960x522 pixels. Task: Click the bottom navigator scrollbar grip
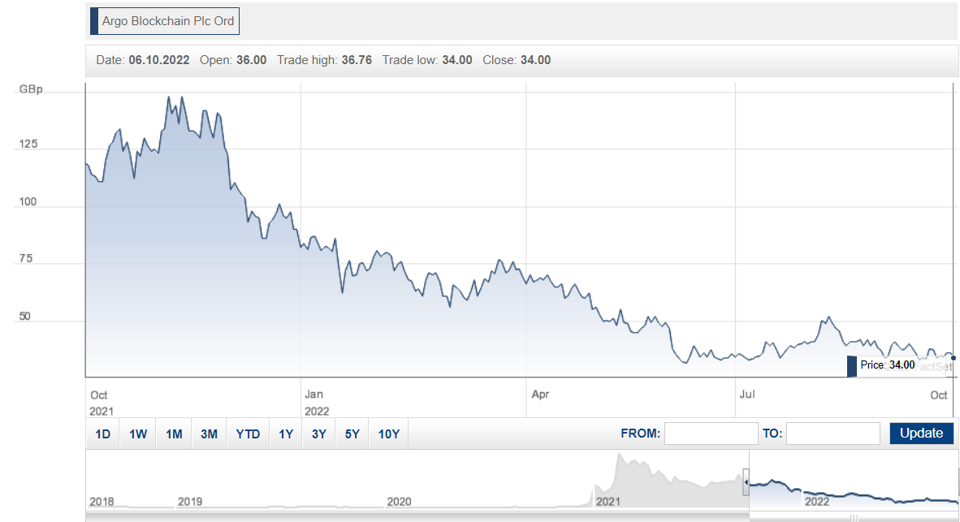854,518
